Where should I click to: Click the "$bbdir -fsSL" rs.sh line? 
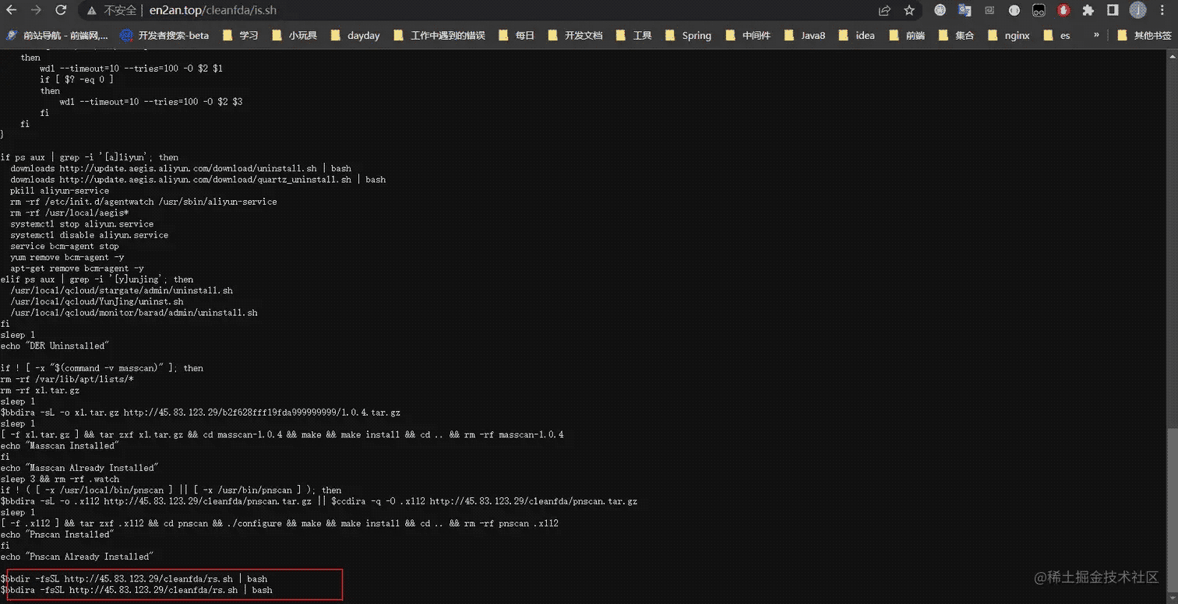pos(134,579)
